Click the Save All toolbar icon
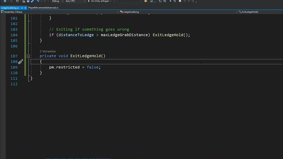The image size is (283, 159). point(32,1)
